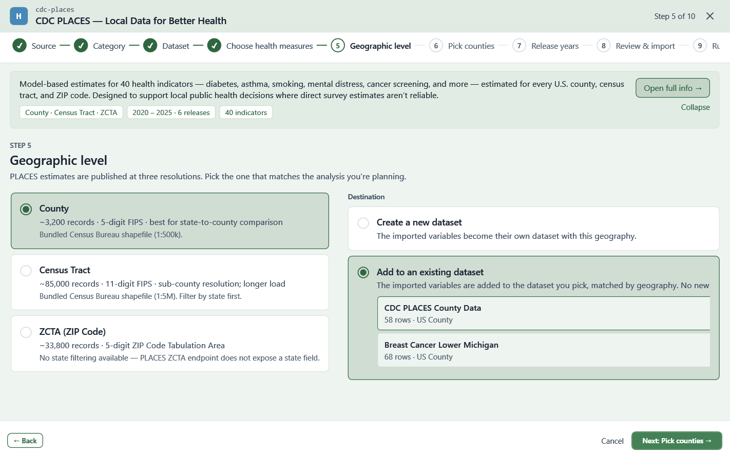This screenshot has height=453, width=730.
Task: Click the County · Census Tract · ZCTA tag
Action: coord(71,112)
